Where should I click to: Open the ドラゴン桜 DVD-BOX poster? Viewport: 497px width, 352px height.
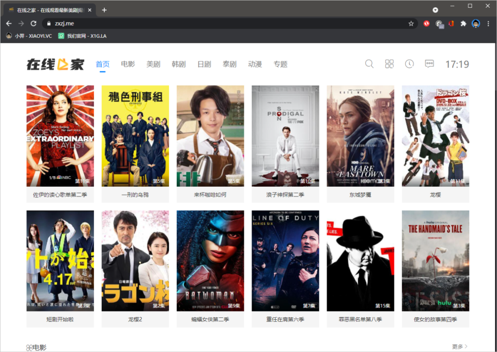(x=435, y=136)
